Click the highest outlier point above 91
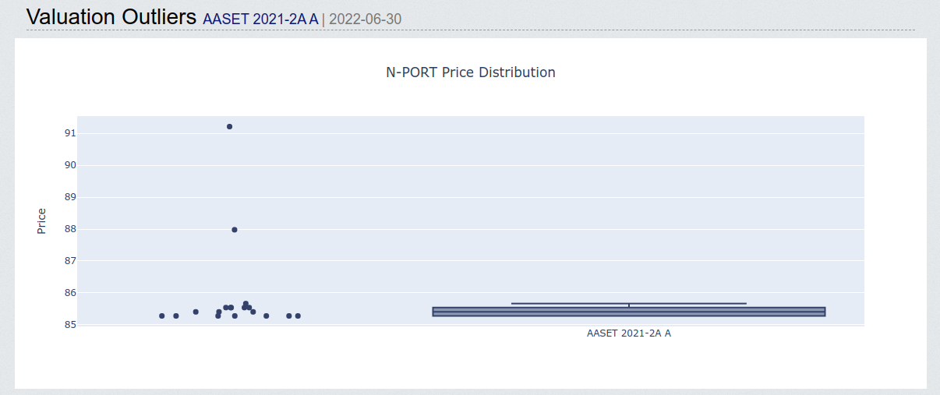940x395 pixels. pos(229,126)
